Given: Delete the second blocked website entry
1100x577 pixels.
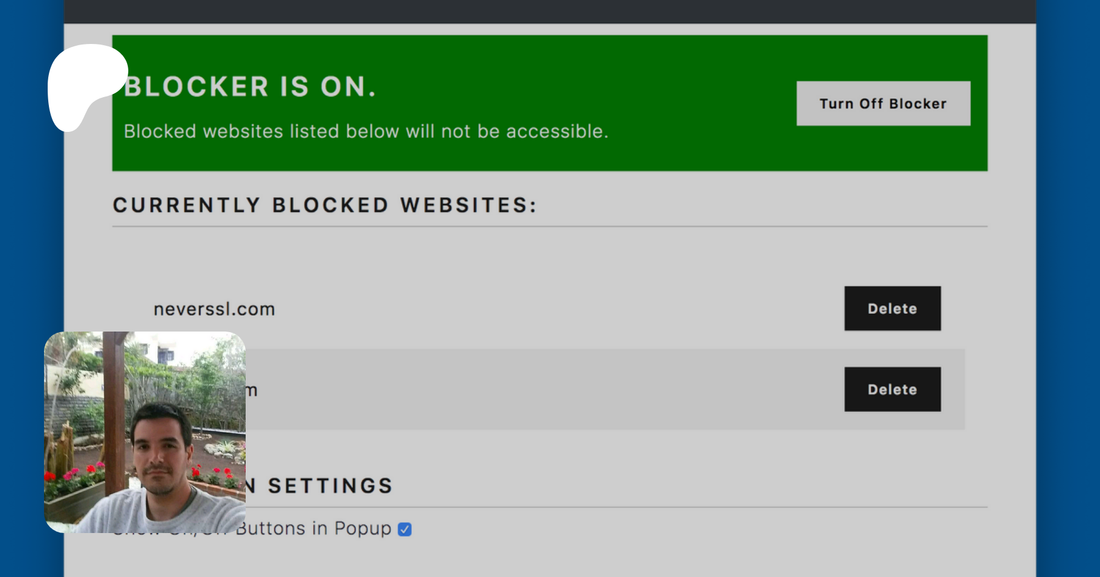Looking at the screenshot, I should [x=892, y=390].
